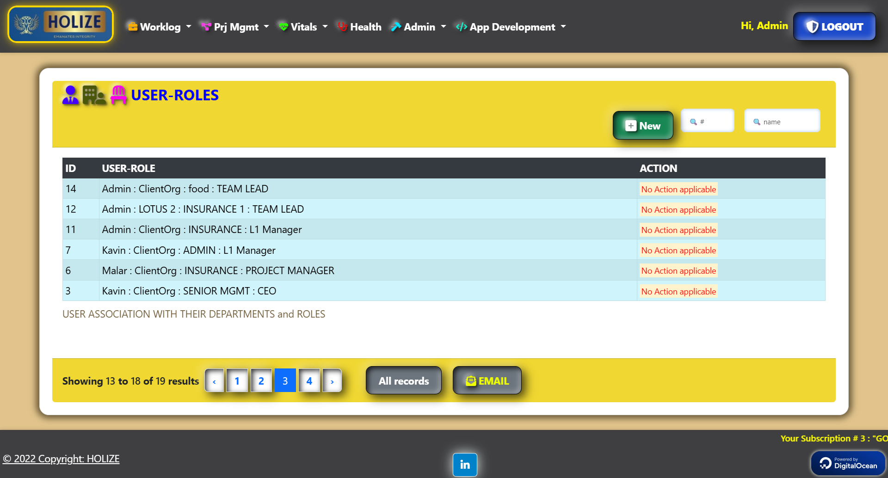This screenshot has height=478, width=888.
Task: Create a New user-role
Action: tap(643, 125)
